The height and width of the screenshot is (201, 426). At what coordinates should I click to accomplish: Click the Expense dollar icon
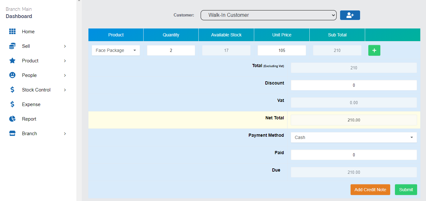tap(12, 104)
